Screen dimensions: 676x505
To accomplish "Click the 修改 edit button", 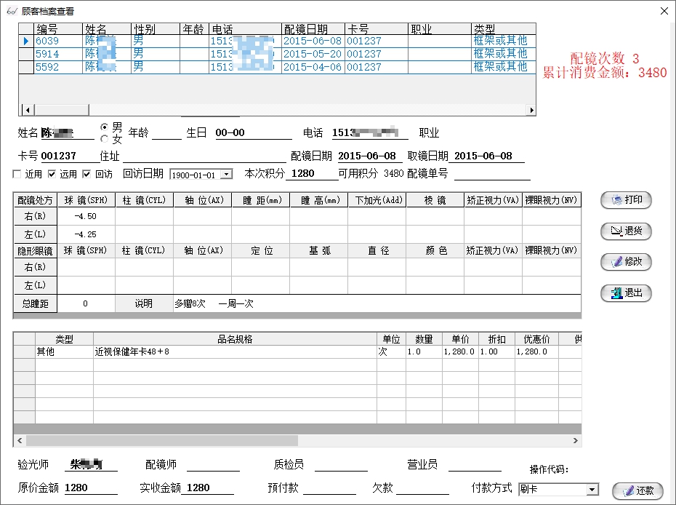I will [626, 262].
